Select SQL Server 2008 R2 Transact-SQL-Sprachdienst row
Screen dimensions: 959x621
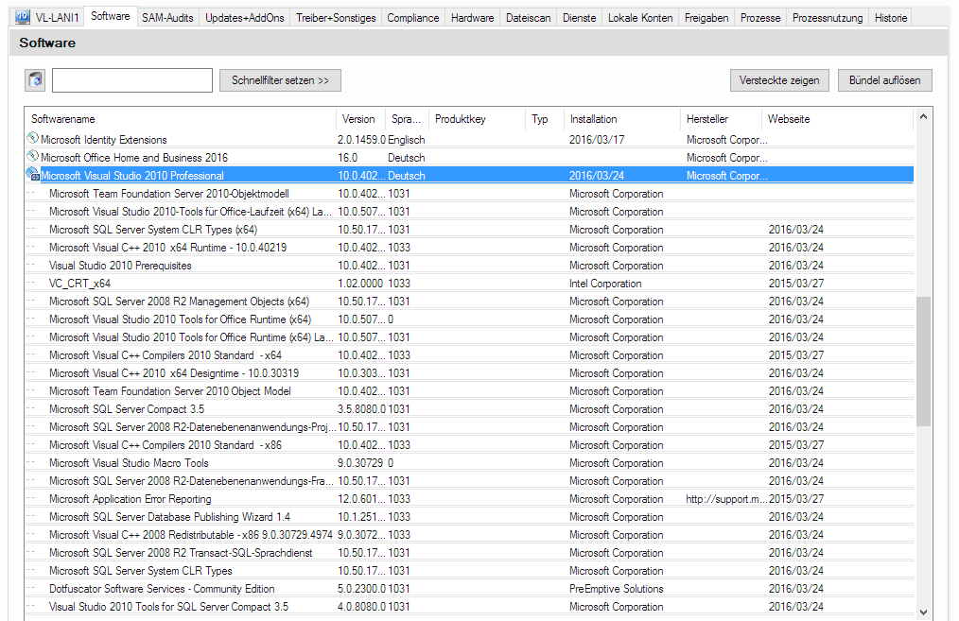(470, 553)
